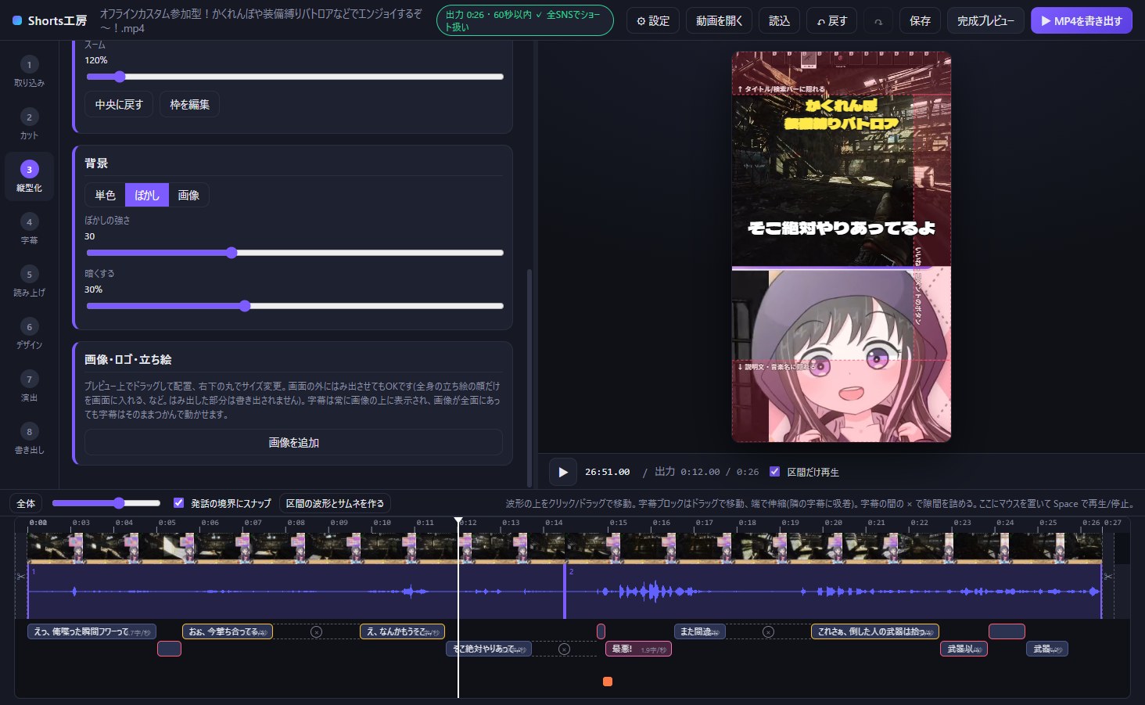This screenshot has width=1145, height=705.
Task: Click 区間の波形とサムネを作る button
Action: pos(335,503)
